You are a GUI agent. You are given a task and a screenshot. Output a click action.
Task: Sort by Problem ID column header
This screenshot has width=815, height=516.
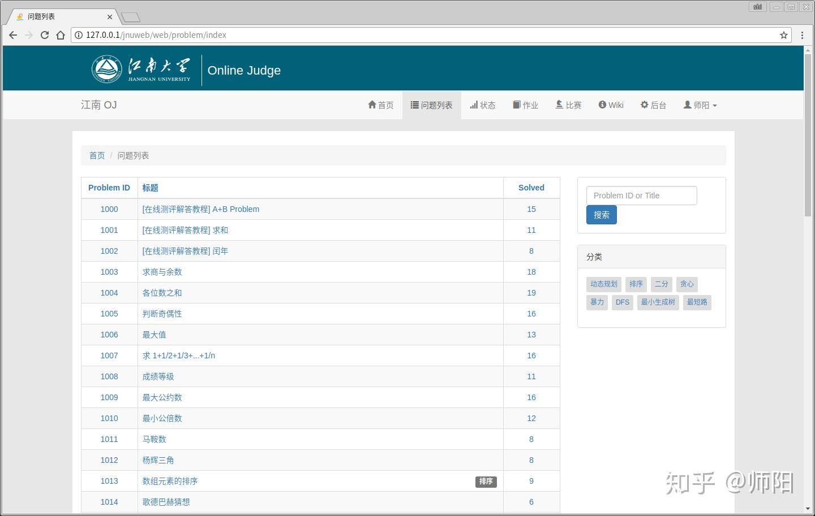109,188
